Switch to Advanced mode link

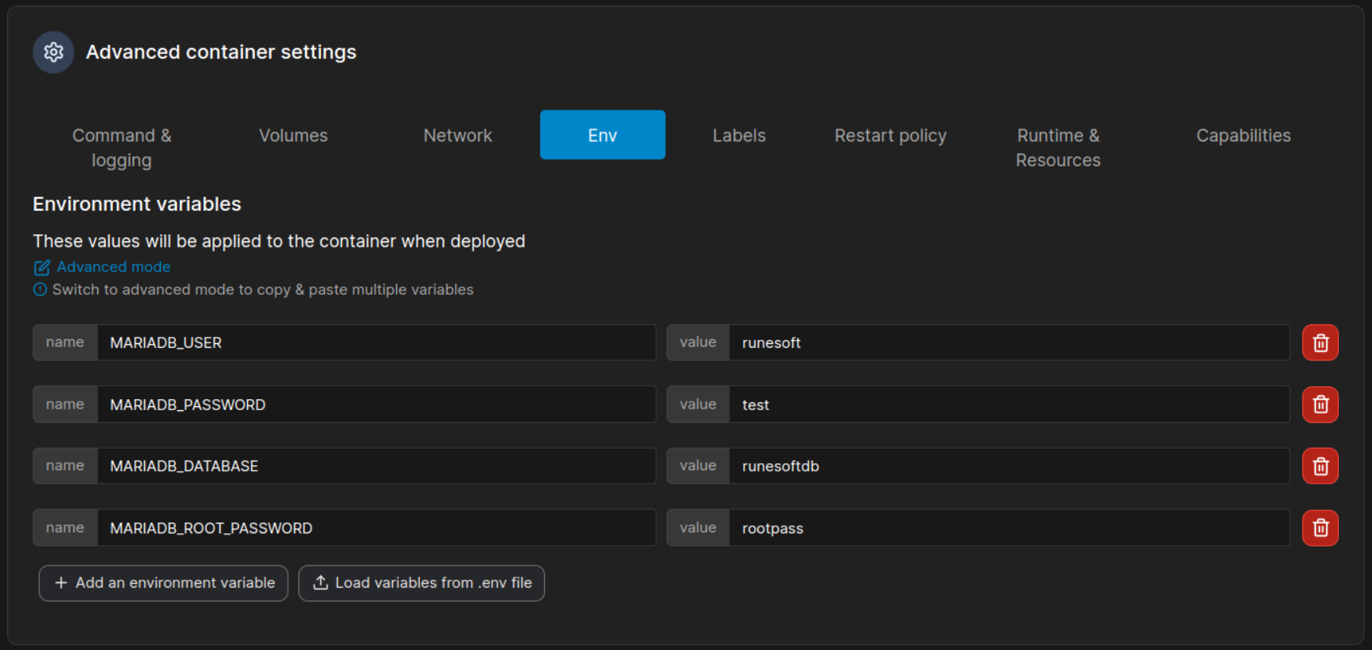[113, 267]
